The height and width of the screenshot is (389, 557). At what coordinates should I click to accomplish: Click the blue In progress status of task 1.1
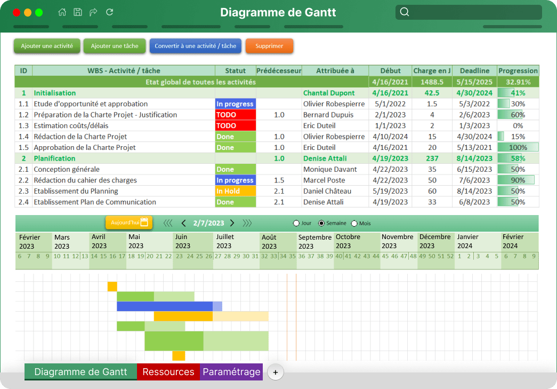tap(236, 104)
